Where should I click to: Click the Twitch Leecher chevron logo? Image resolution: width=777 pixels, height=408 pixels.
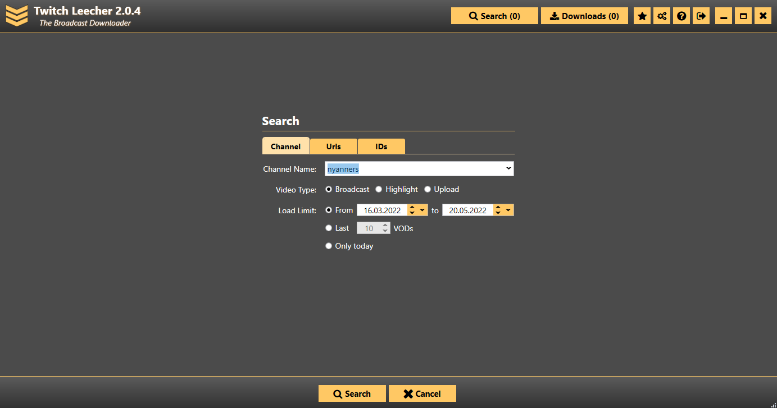click(17, 16)
